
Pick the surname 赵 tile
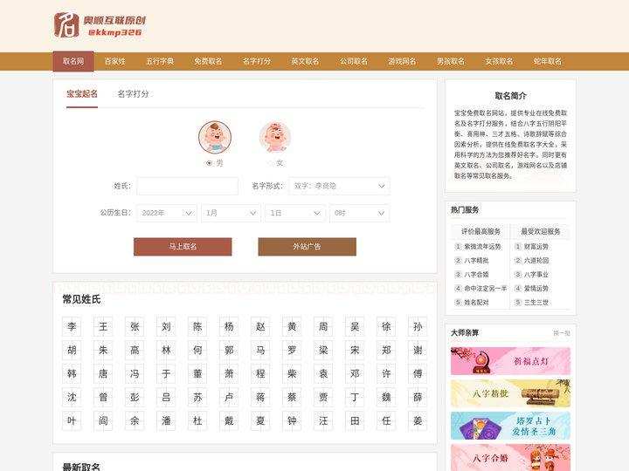pos(260,326)
